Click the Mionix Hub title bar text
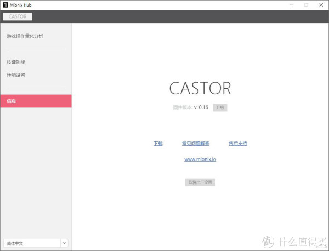Viewport: 329px width, 251px height. [x=22, y=5]
